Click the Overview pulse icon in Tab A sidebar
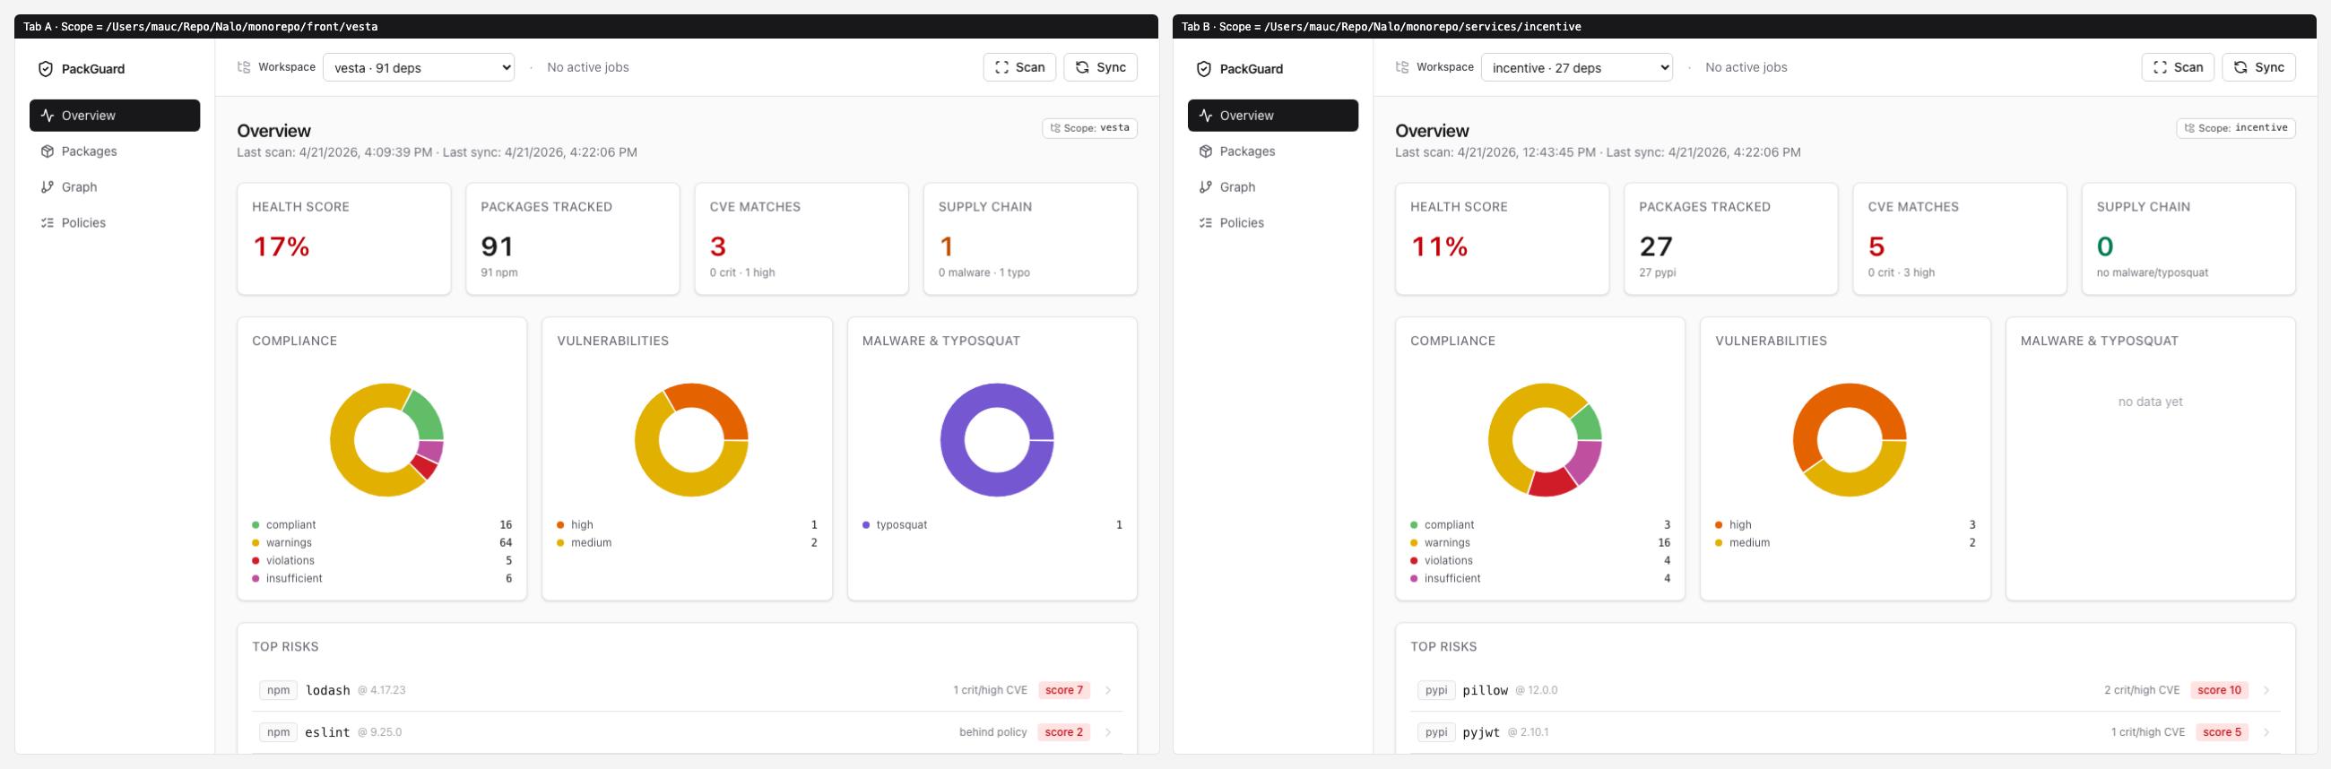The image size is (2331, 769). (x=47, y=116)
